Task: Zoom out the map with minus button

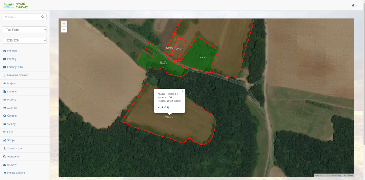Action: click(x=64, y=30)
